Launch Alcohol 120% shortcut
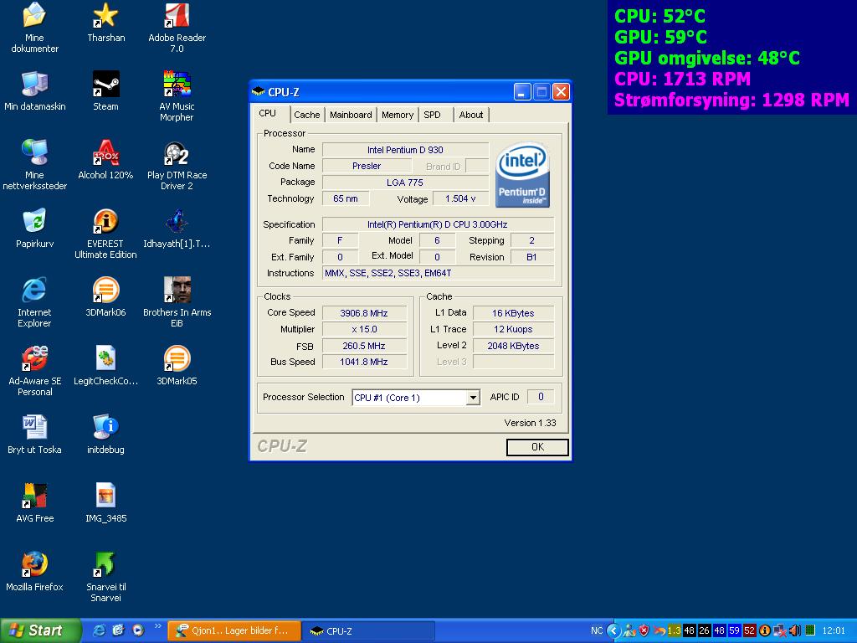857x643 pixels. tap(105, 152)
